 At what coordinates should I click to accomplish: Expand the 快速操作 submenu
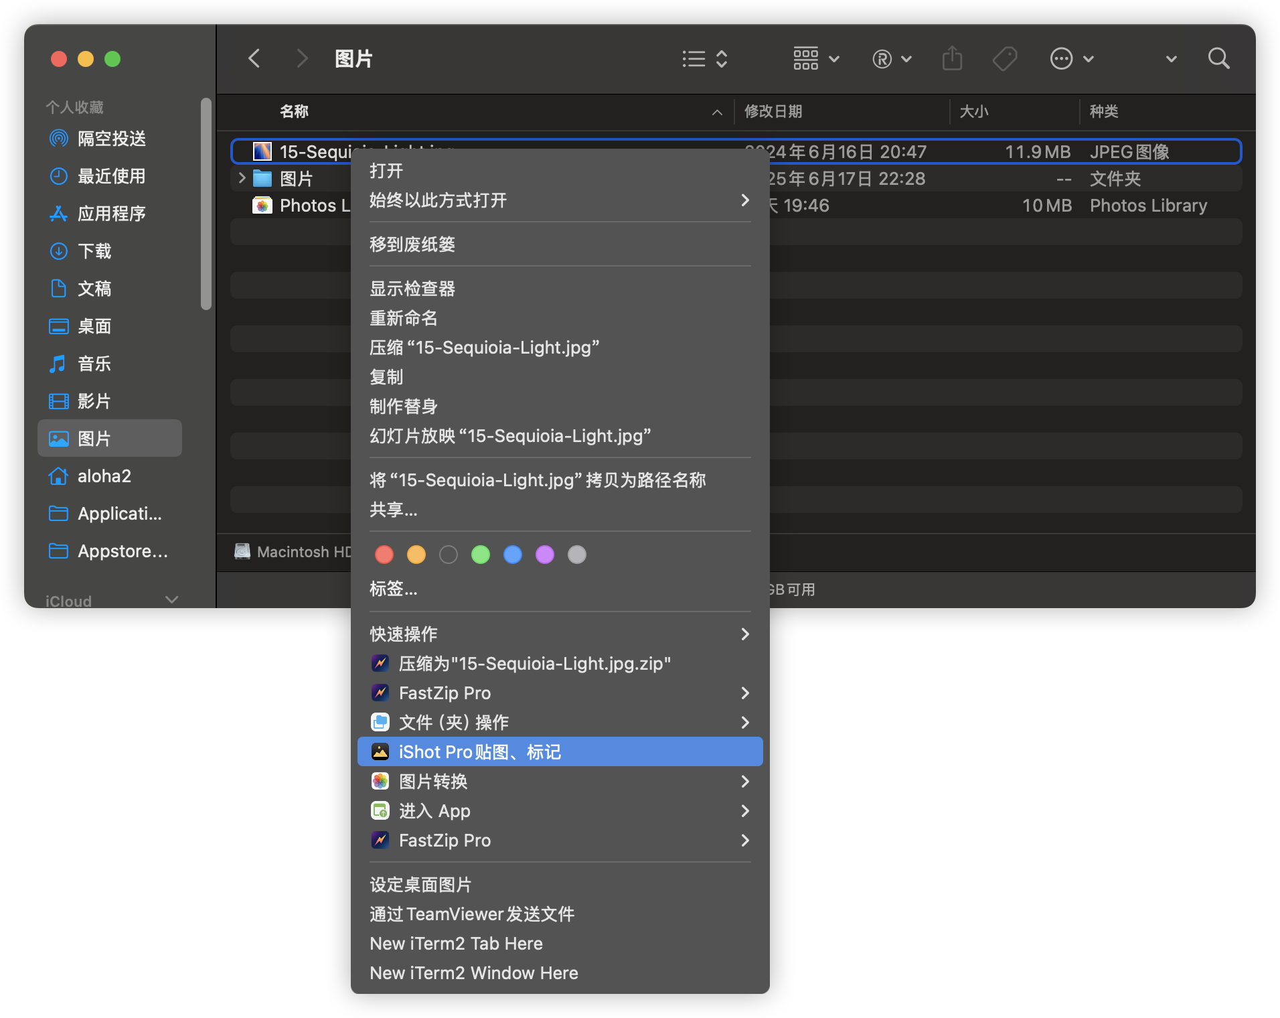point(559,634)
